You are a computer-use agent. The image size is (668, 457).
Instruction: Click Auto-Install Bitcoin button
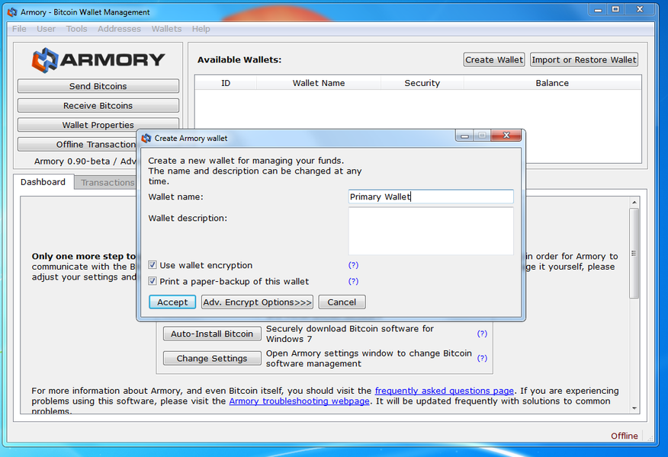tap(212, 334)
